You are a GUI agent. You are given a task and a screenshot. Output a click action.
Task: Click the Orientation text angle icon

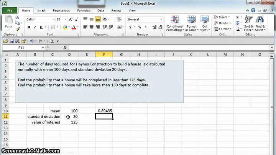105,19
